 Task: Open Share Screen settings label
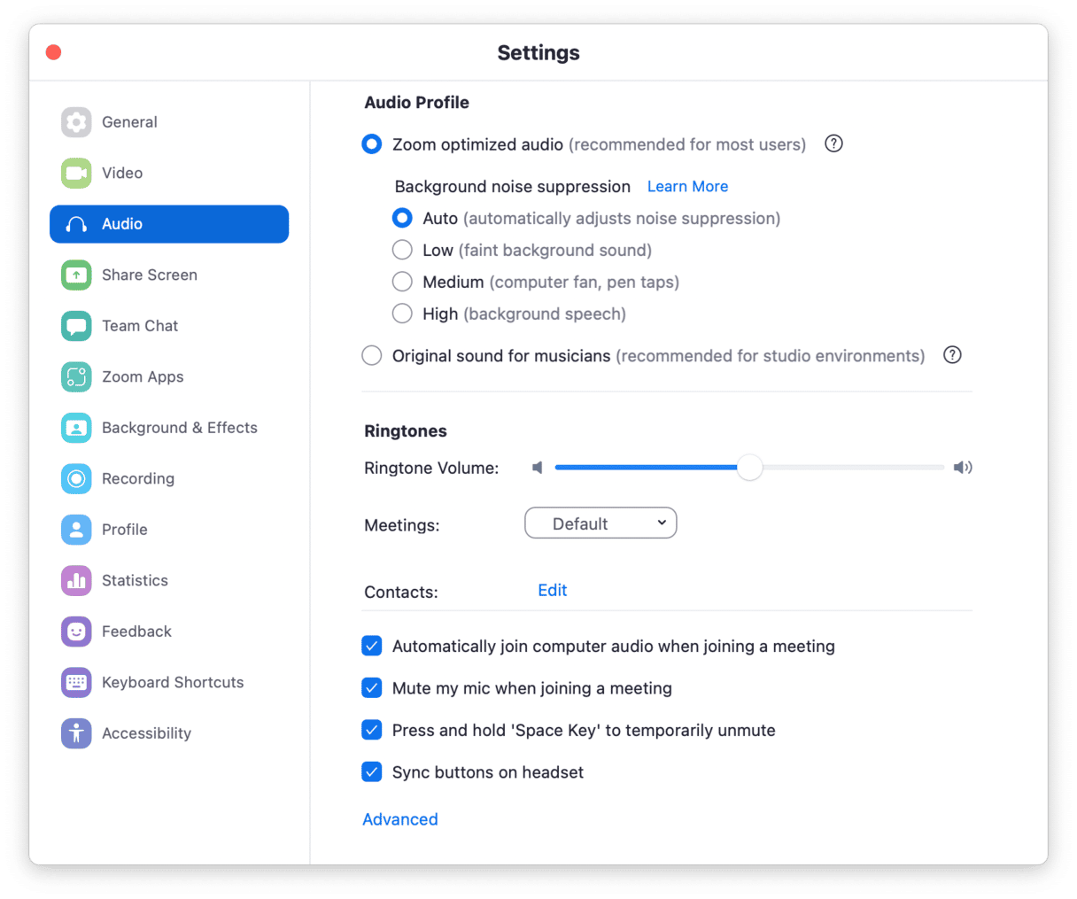[x=150, y=275]
